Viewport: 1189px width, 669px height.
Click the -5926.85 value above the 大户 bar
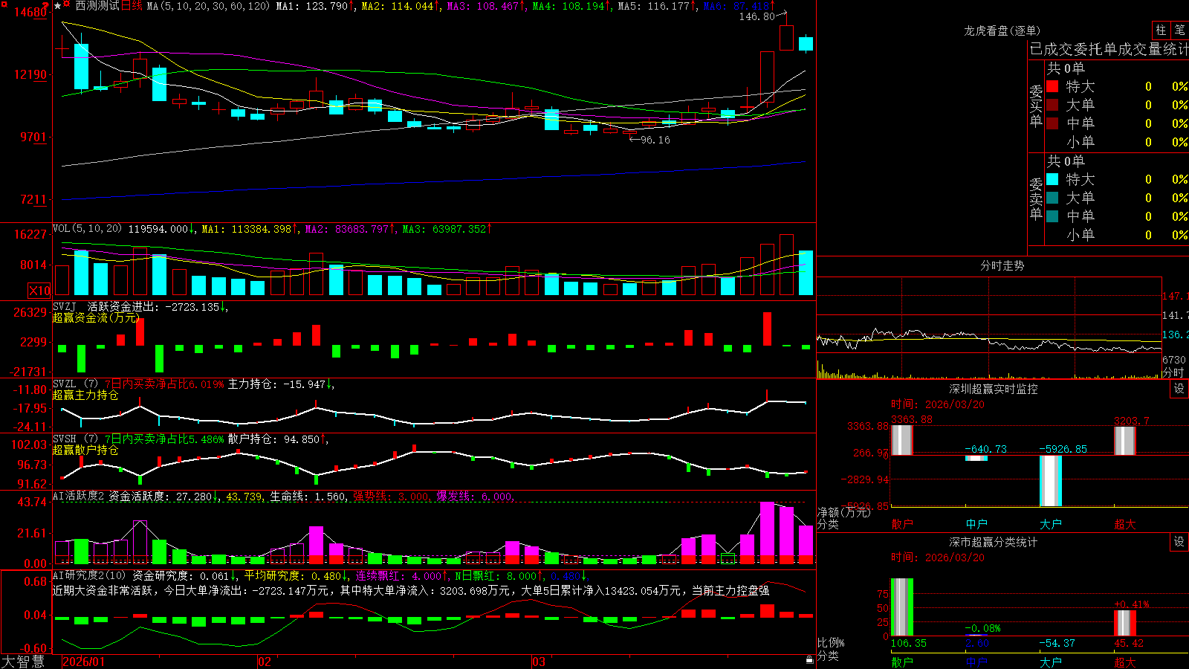pos(1063,449)
